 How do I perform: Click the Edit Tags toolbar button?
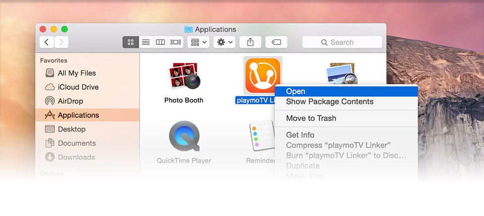[276, 42]
